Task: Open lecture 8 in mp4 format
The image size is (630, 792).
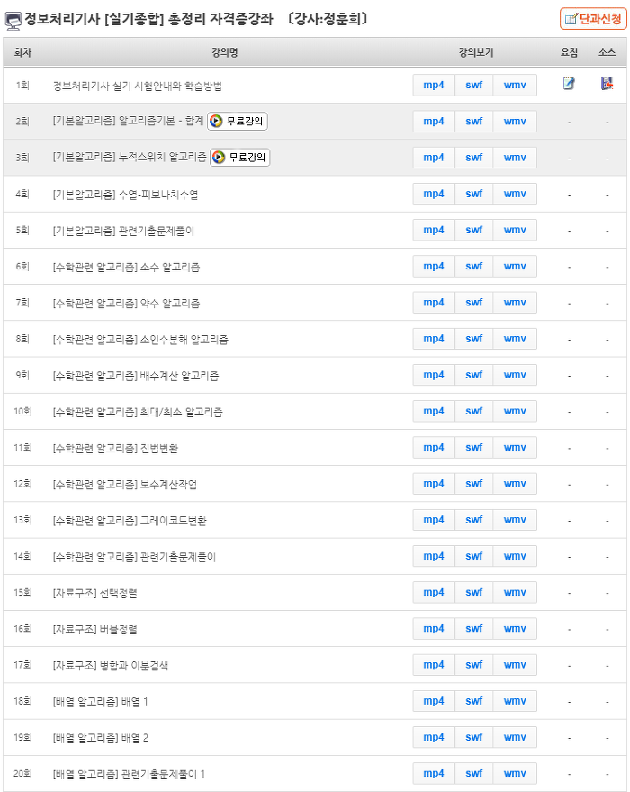Action: pos(434,339)
